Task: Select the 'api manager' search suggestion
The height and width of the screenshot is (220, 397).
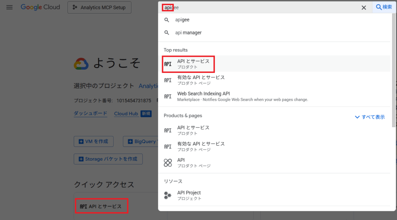Action: (188, 33)
